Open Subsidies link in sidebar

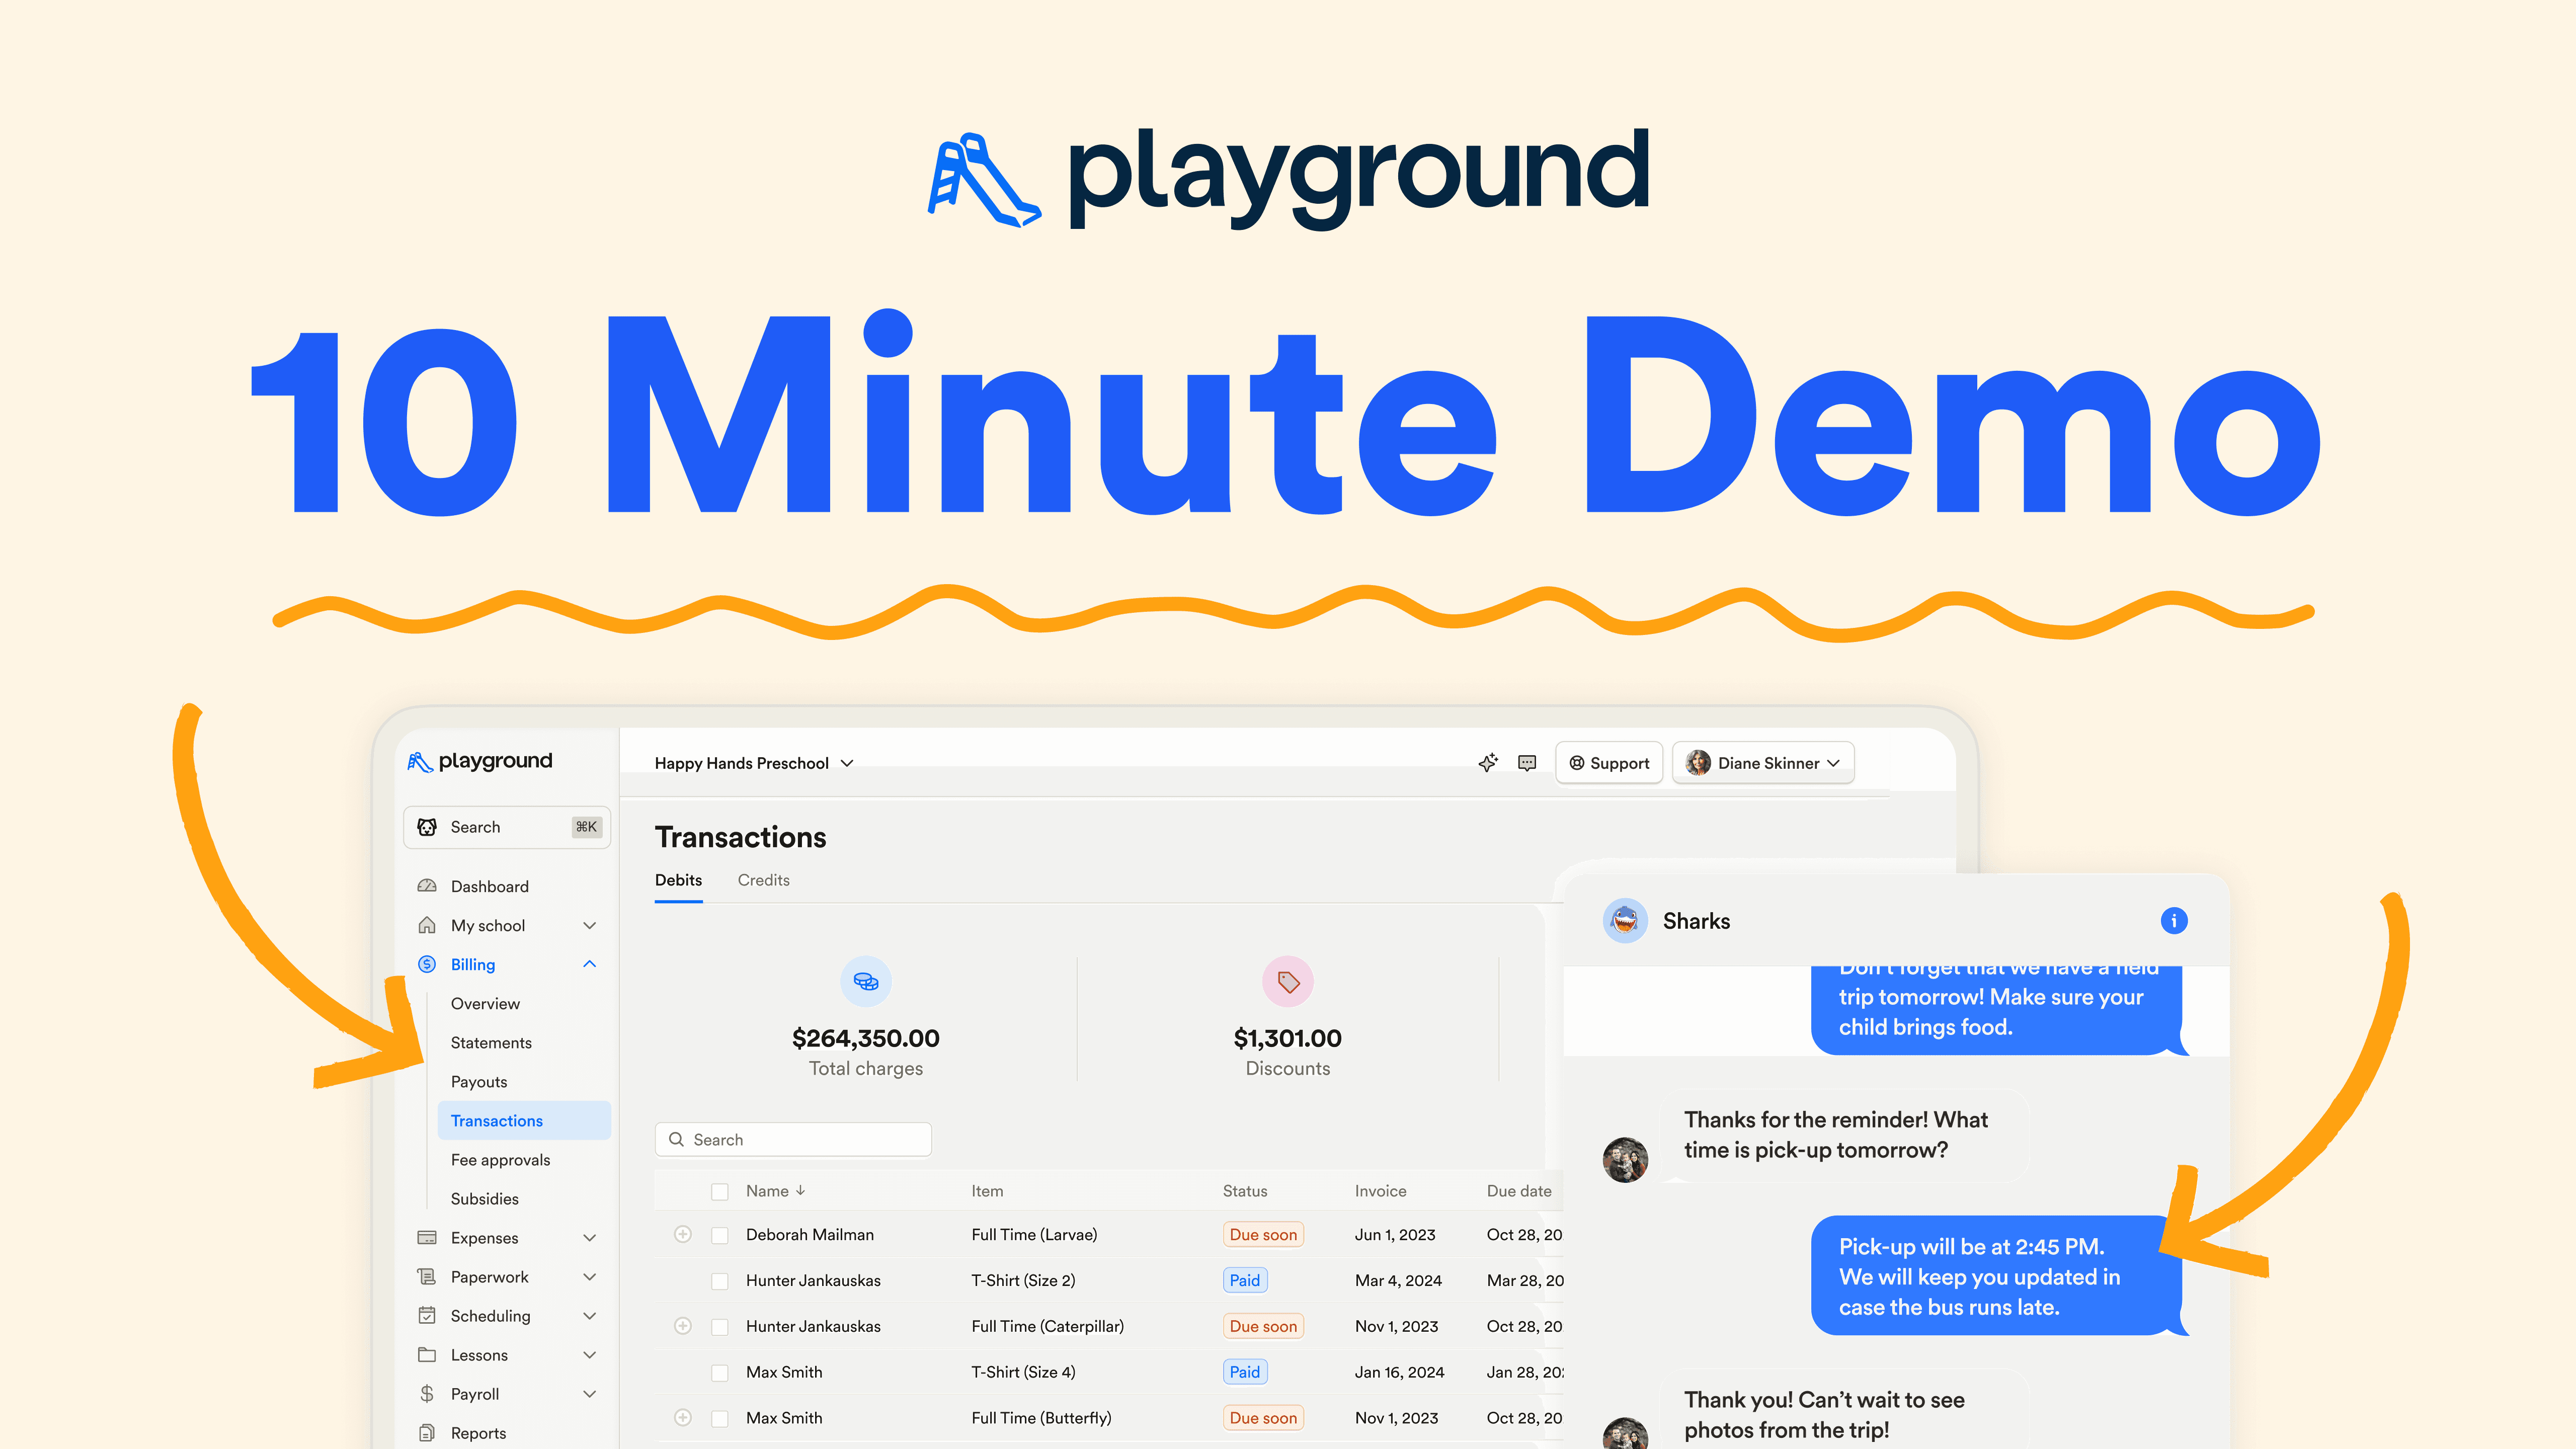click(484, 1198)
